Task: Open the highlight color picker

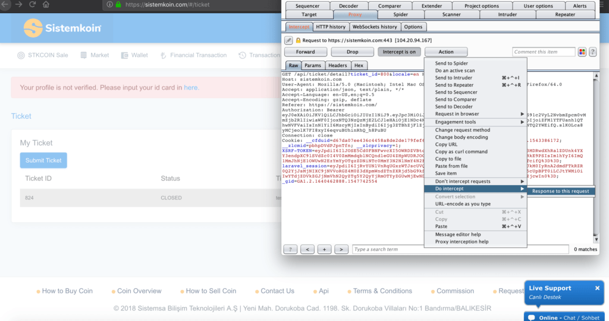Action: pyautogui.click(x=582, y=52)
